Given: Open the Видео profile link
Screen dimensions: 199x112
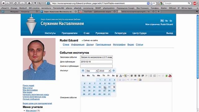Looking at the screenshot, I should coord(131,44).
